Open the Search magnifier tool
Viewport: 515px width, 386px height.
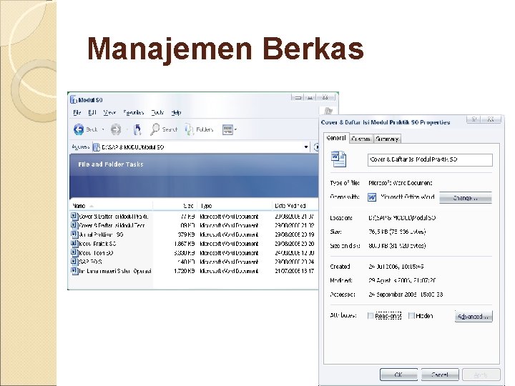click(154, 129)
